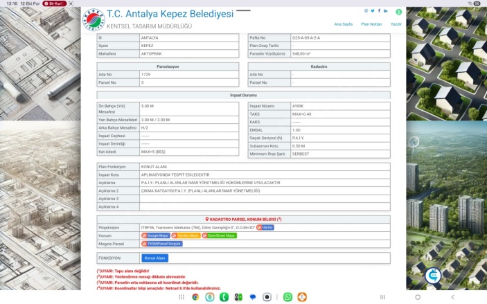The image size is (487, 304).
Task: Open Plan Notları menu item
Action: click(371, 24)
